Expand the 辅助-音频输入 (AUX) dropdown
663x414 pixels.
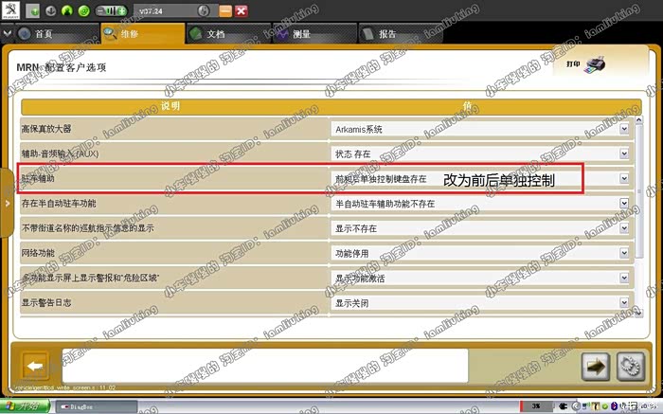624,153
